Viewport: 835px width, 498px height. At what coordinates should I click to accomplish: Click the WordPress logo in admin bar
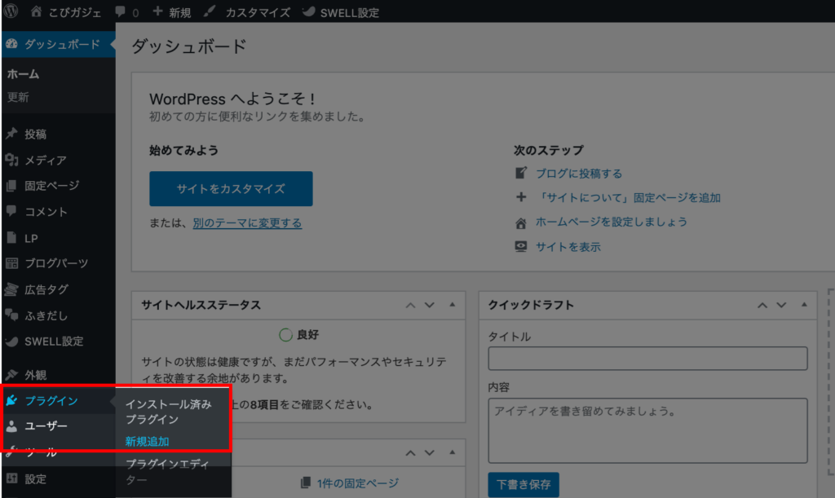pyautogui.click(x=11, y=11)
